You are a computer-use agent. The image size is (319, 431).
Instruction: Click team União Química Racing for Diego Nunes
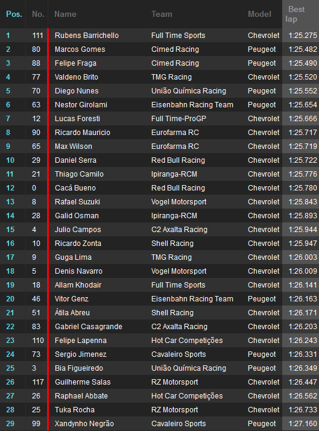coord(189,91)
